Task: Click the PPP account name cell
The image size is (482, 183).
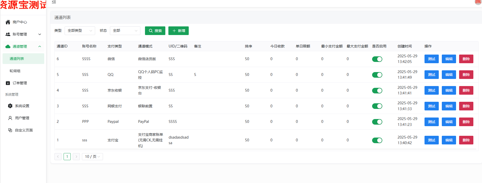Action: point(85,122)
